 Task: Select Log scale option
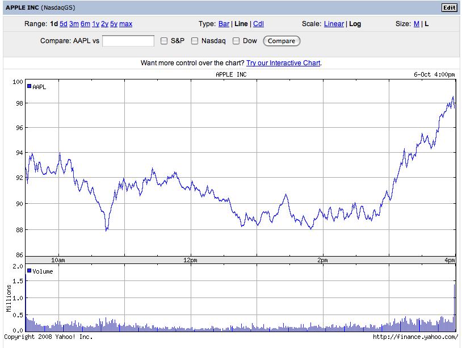pos(355,24)
